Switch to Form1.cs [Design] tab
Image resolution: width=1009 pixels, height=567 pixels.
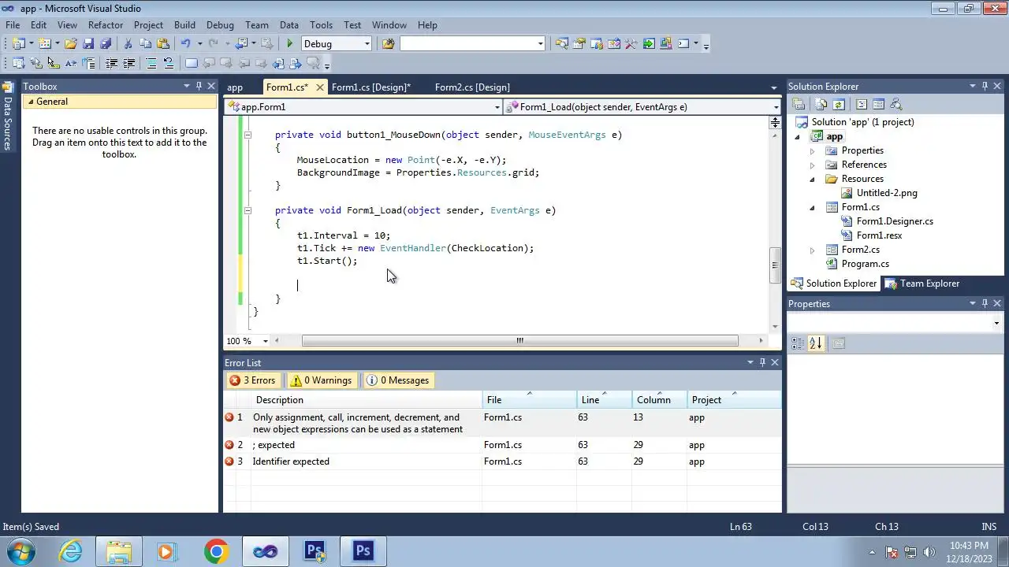[371, 87]
